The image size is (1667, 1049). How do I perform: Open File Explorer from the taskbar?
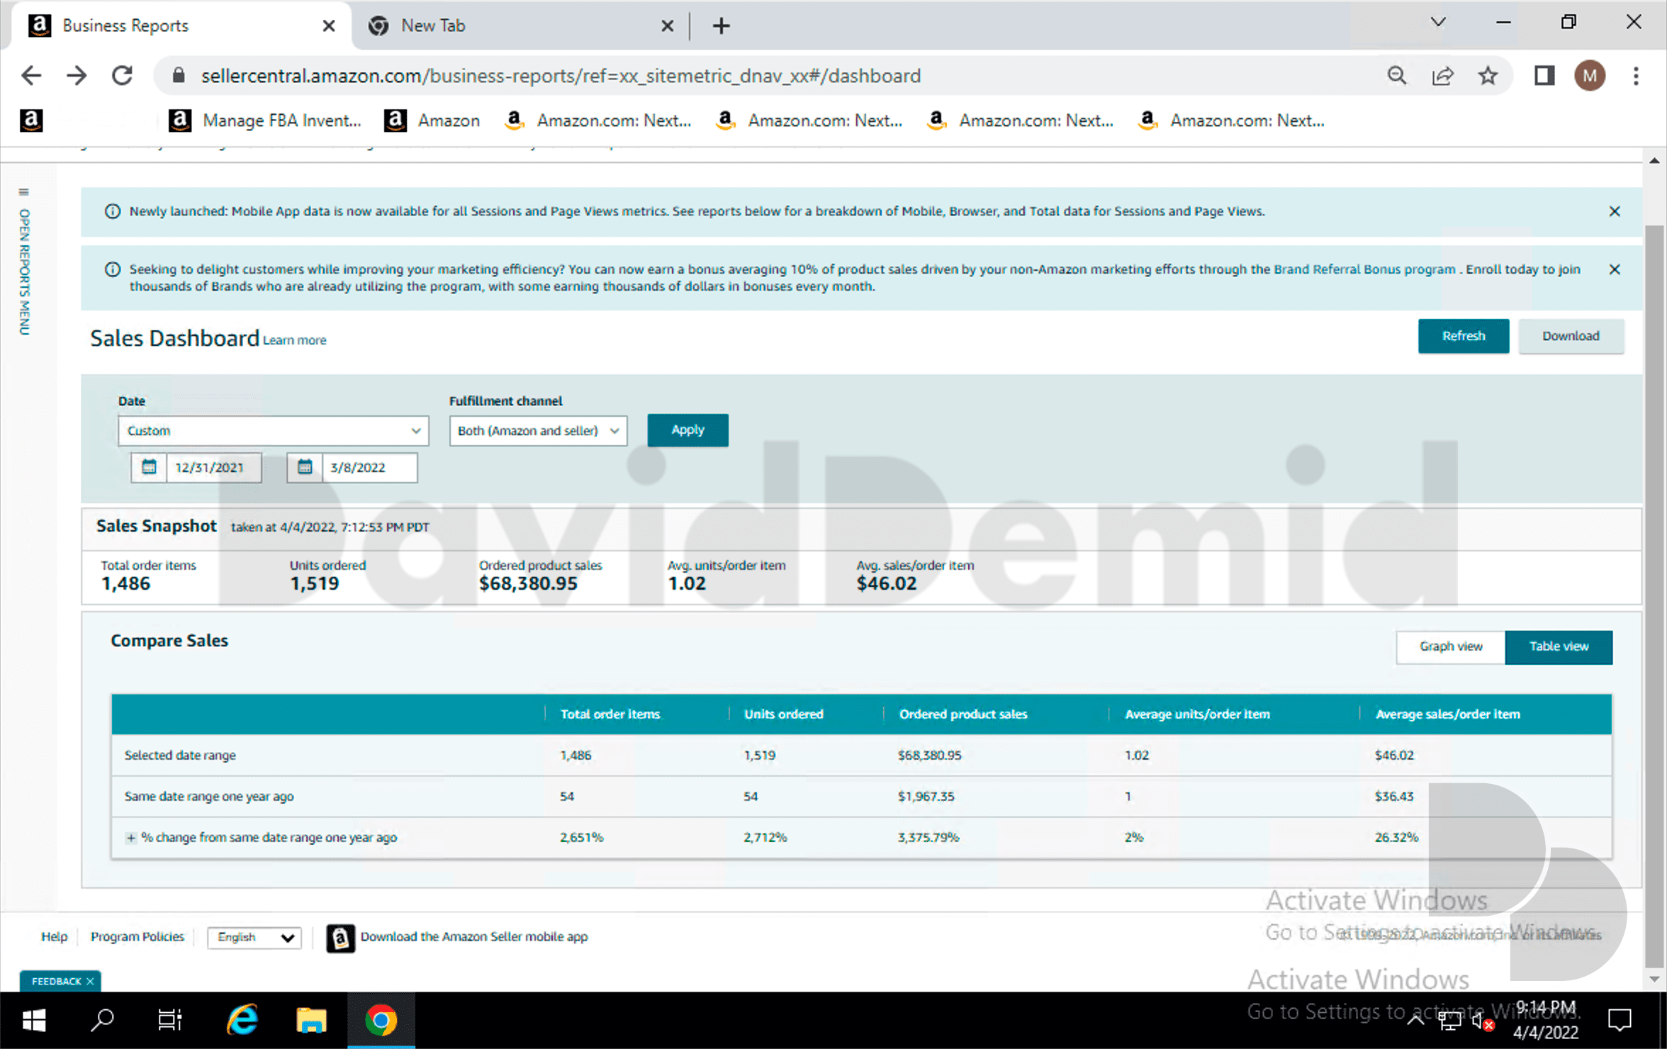coord(311,1021)
